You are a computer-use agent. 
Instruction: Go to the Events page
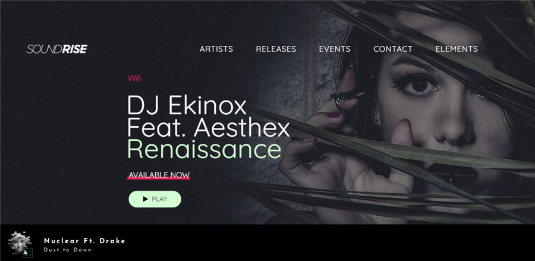(335, 49)
